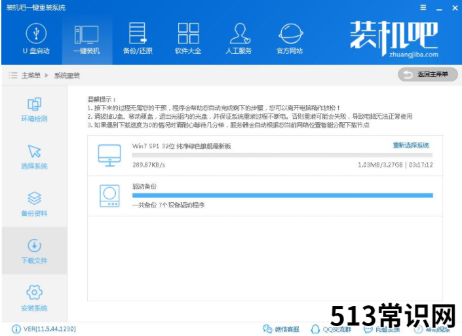Click the 1.03MB/3.27GB progress text
This screenshot has height=336, width=462.
tap(380, 165)
